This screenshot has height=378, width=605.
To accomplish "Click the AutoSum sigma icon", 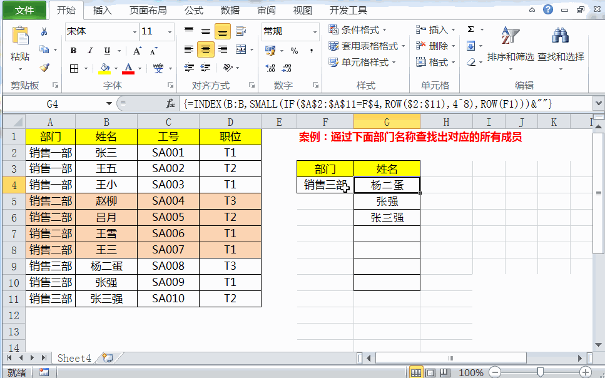I will [x=470, y=29].
